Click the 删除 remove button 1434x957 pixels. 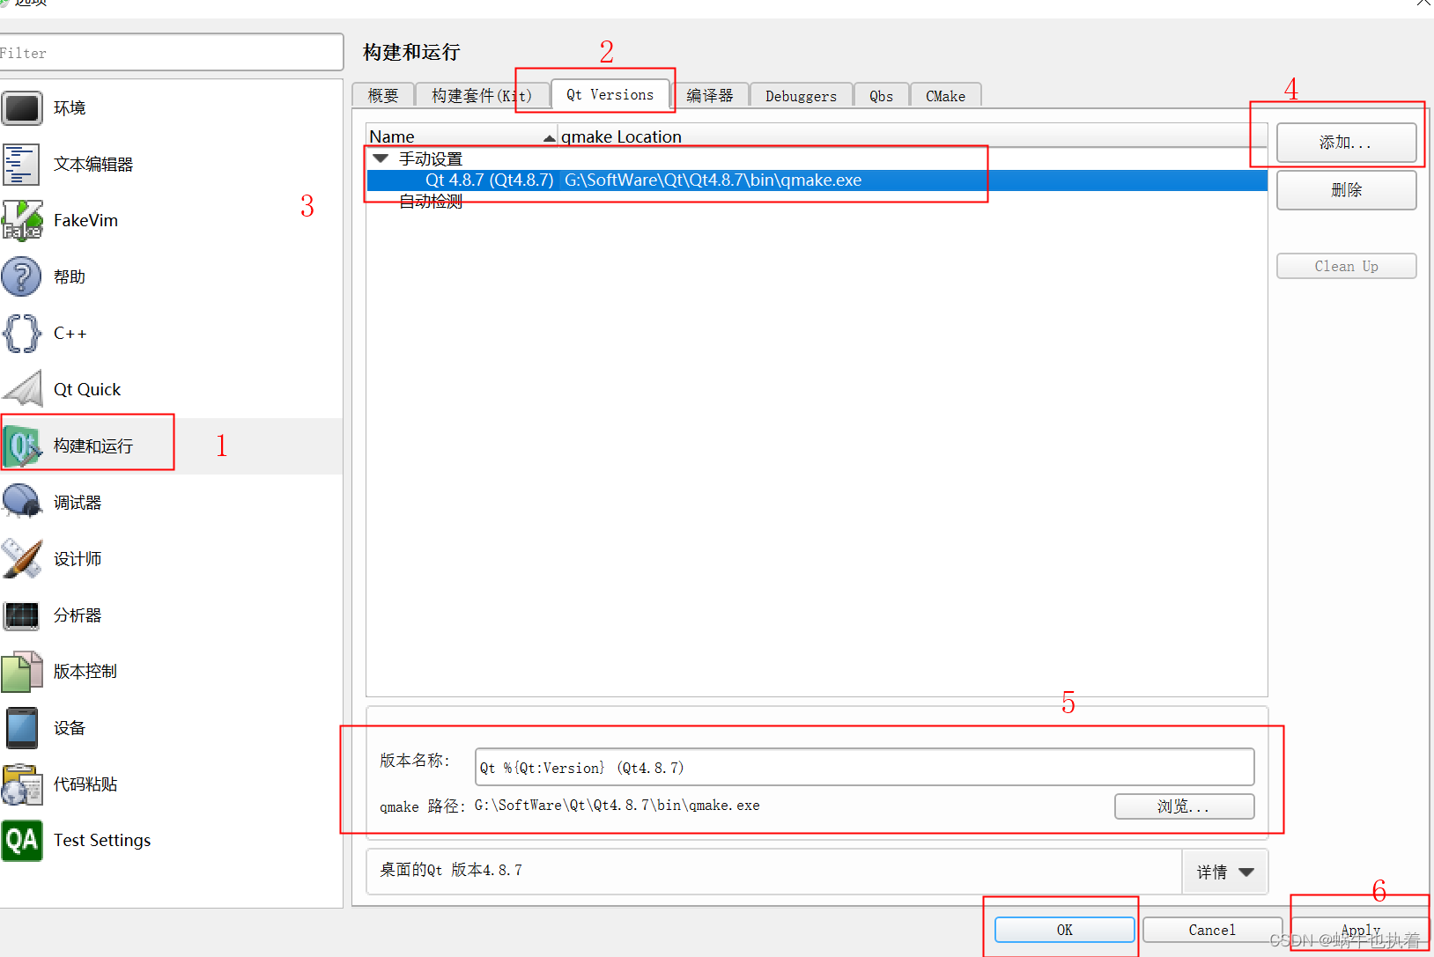click(1346, 190)
